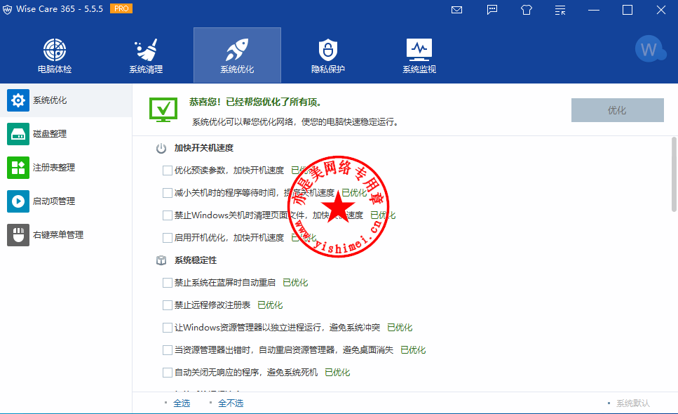This screenshot has width=678, height=414.
Task: Click the green checkmark status icon
Action: pyautogui.click(x=163, y=109)
